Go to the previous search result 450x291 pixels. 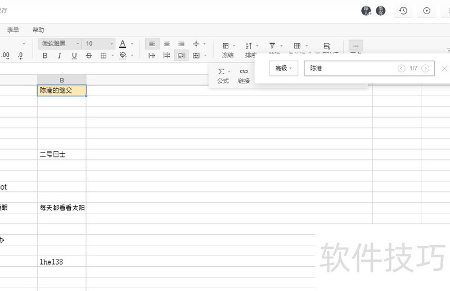click(x=401, y=68)
